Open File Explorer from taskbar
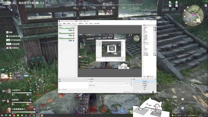The image size is (208, 117). click(10, 115)
